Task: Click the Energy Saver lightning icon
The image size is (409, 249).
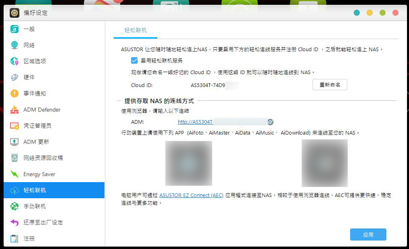Action: pos(15,174)
